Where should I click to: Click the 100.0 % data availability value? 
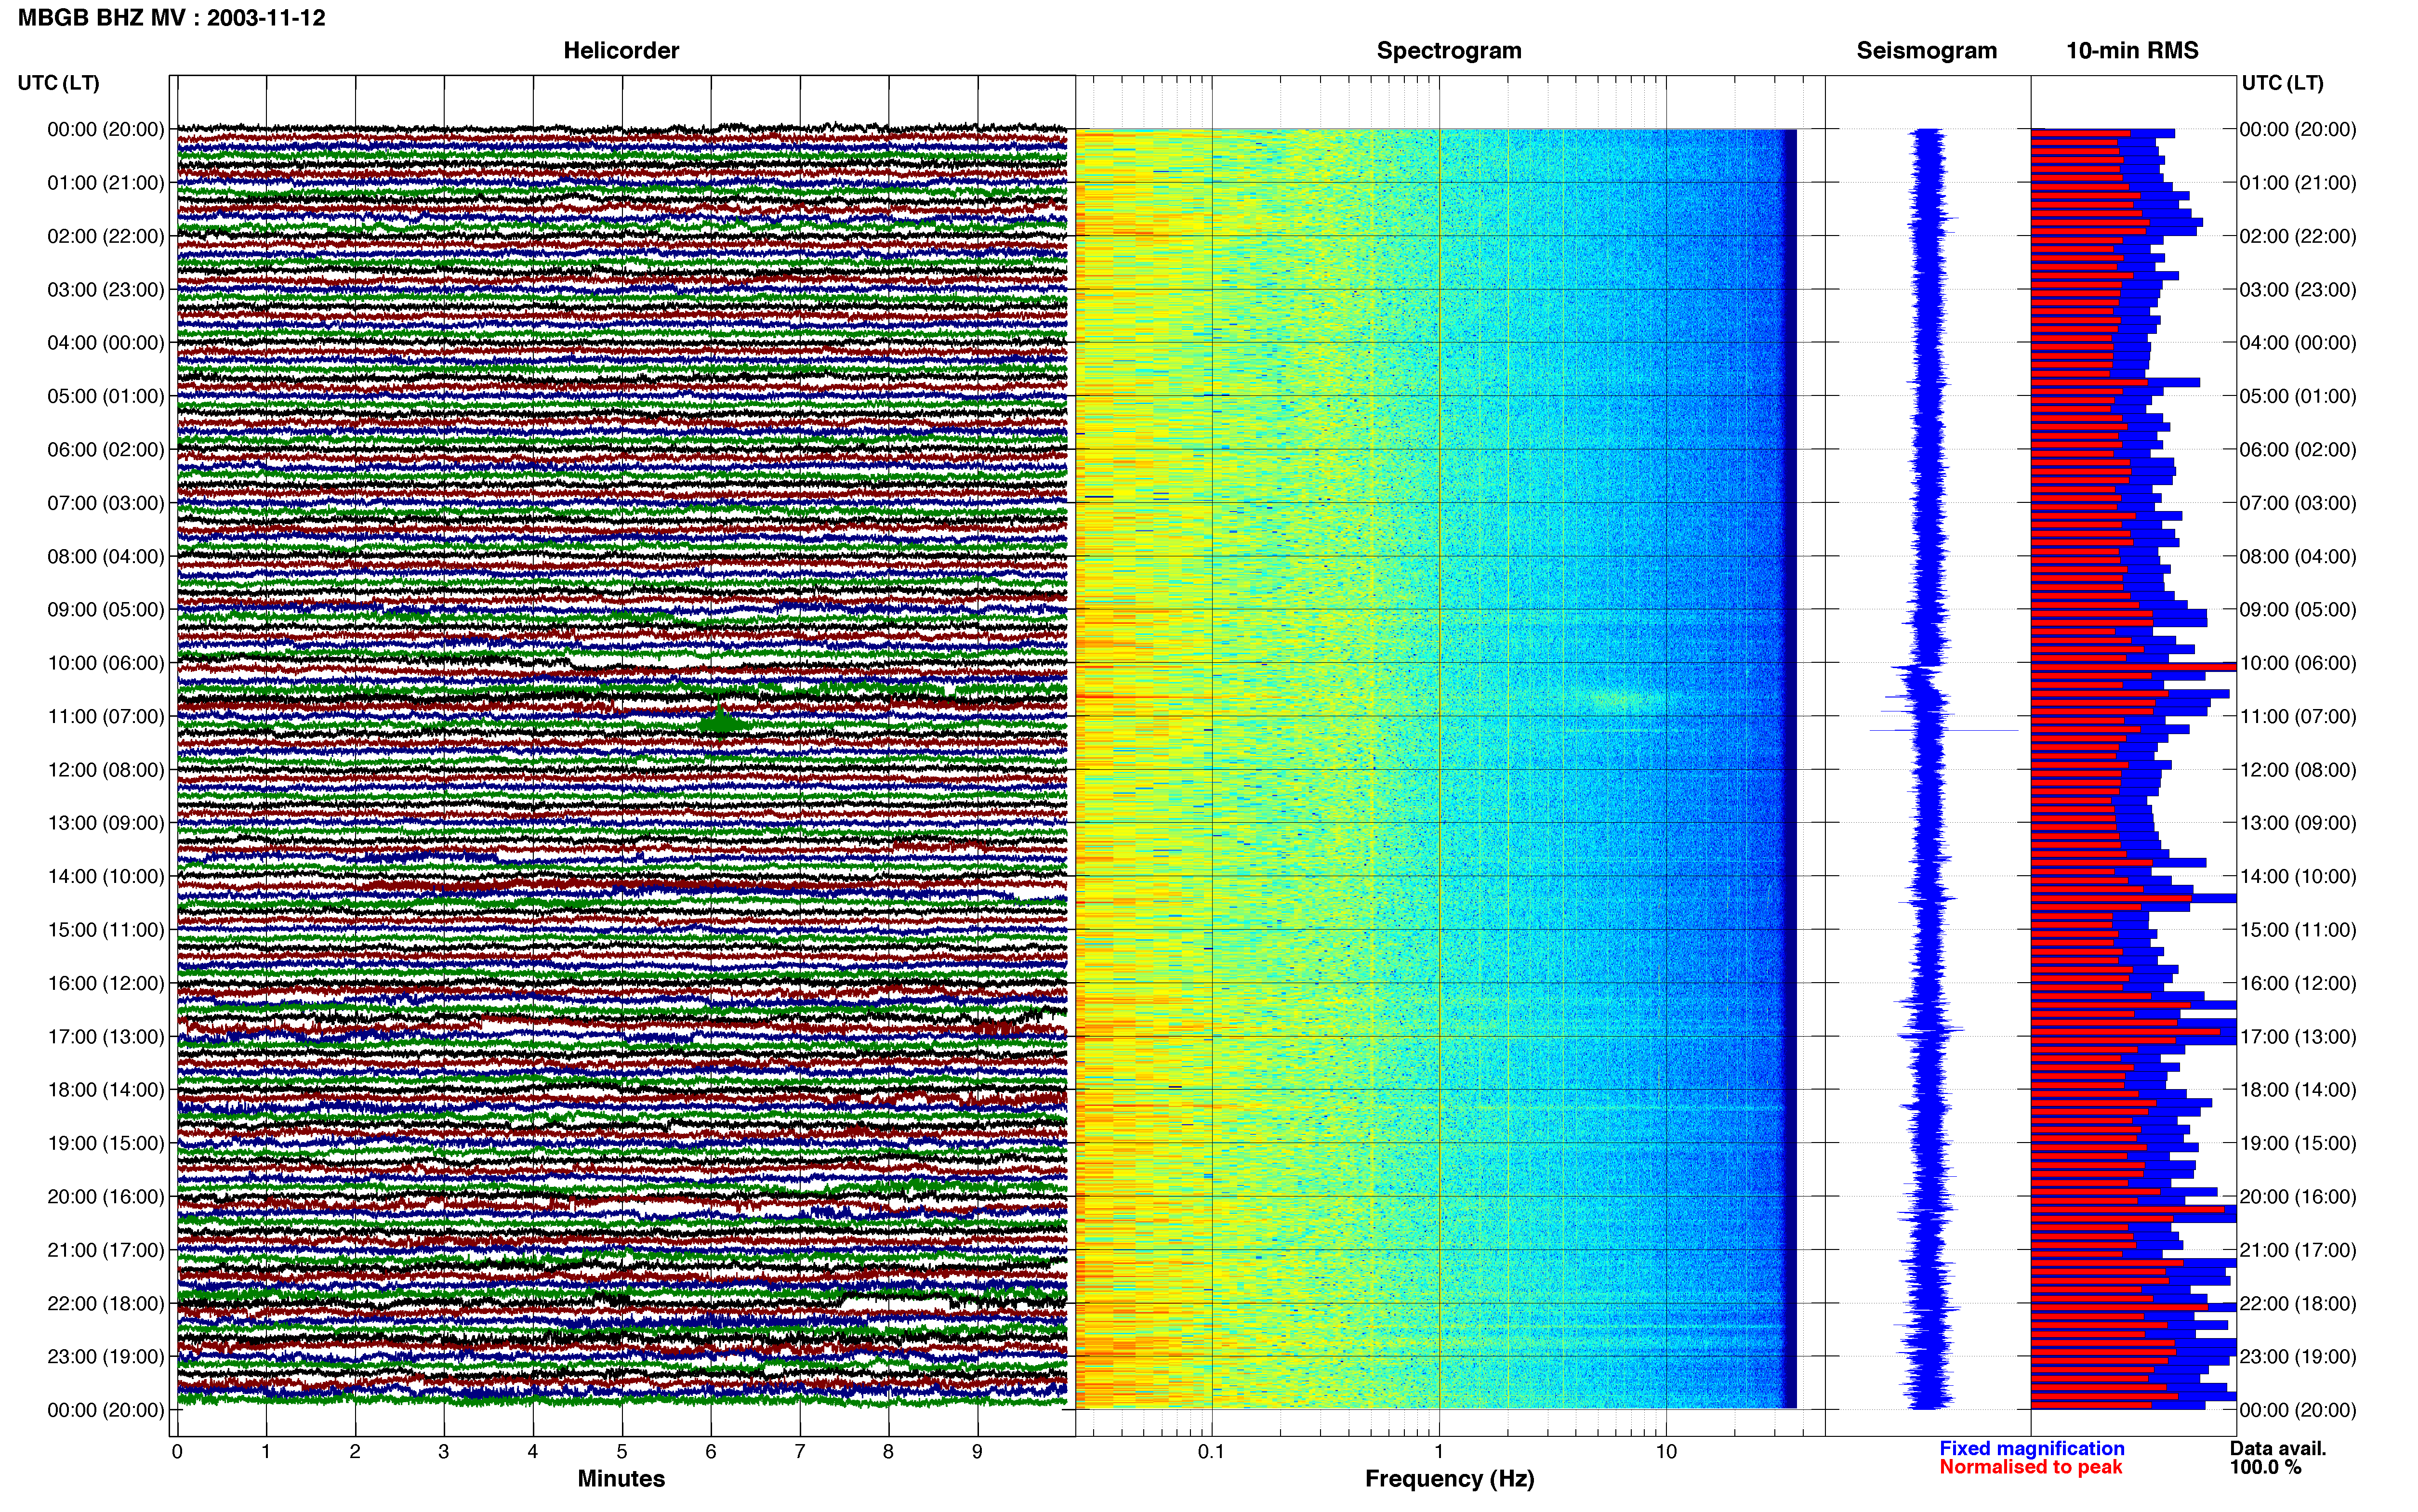pyautogui.click(x=2265, y=1468)
